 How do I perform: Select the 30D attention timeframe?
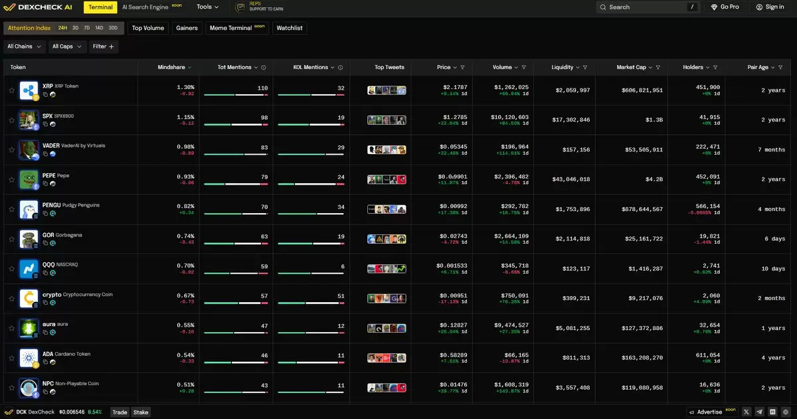[x=113, y=28]
